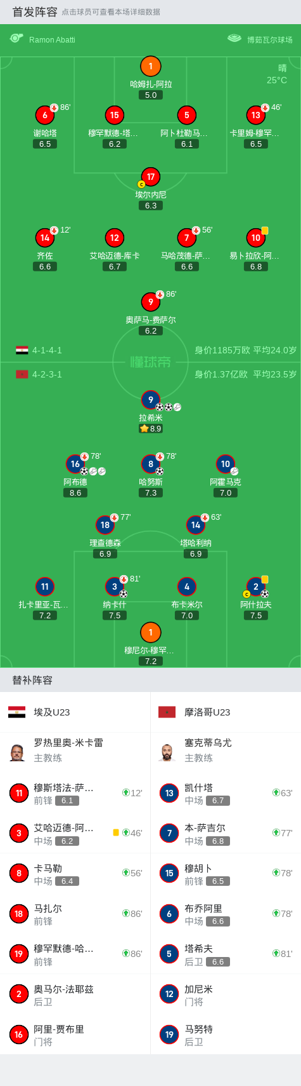Viewport: 301px width, 1086px height.
Task: Open player 17 埃尔内尼 captain icon
Action: (150, 177)
